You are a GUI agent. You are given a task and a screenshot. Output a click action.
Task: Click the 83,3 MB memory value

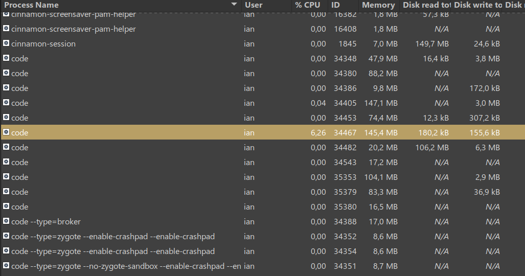coord(383,192)
